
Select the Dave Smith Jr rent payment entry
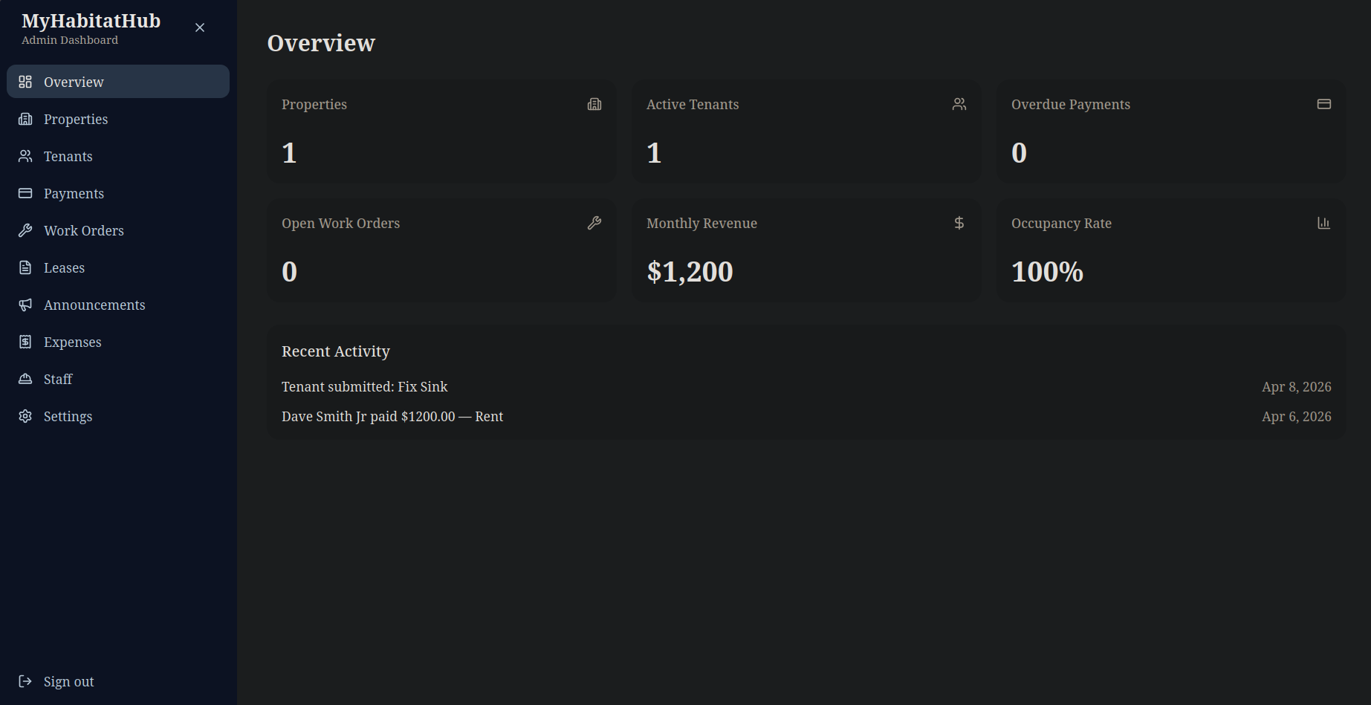[392, 417]
